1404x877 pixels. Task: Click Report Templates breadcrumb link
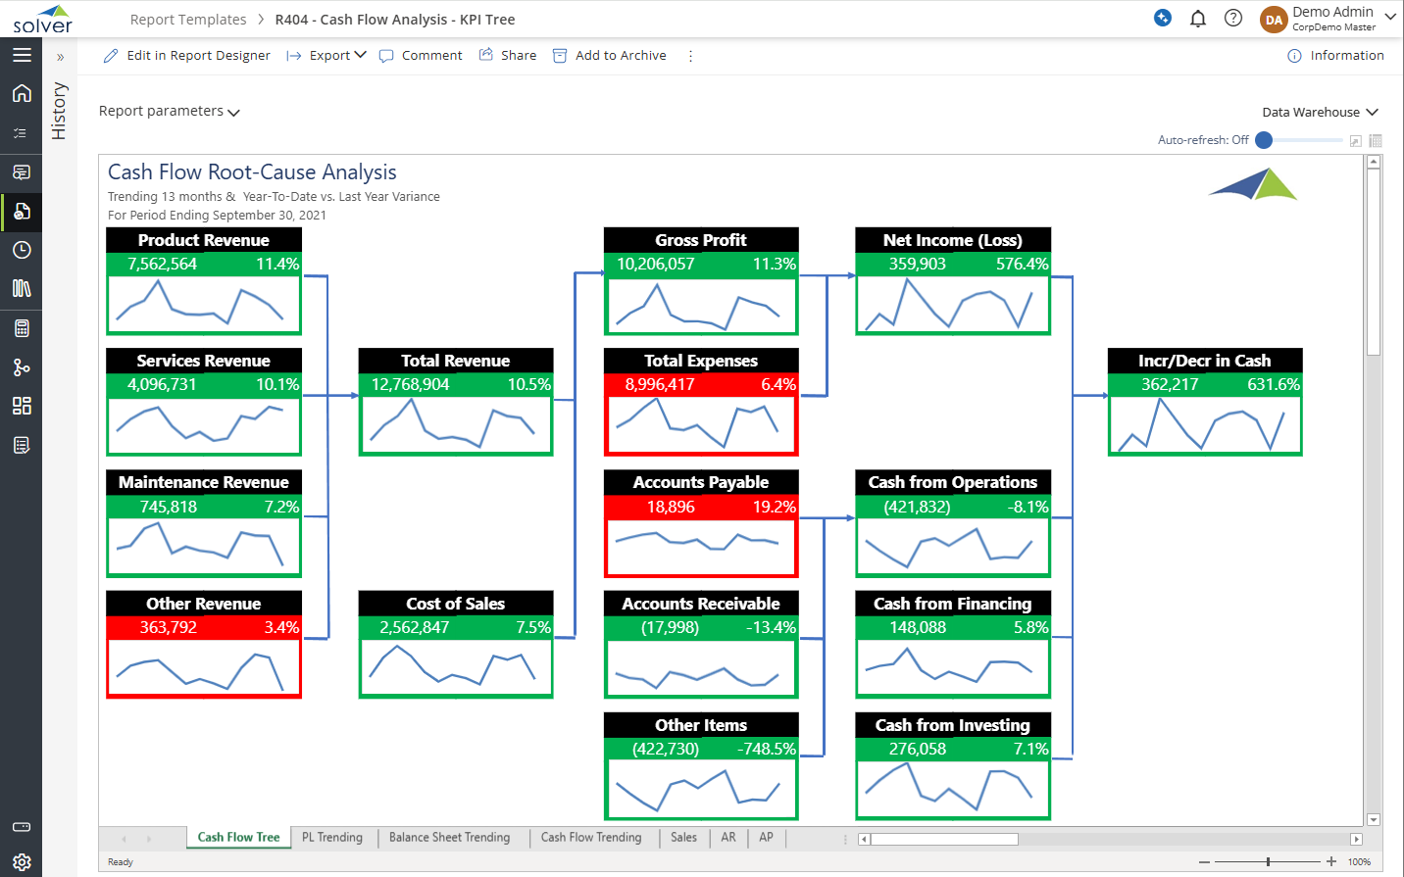click(x=188, y=20)
